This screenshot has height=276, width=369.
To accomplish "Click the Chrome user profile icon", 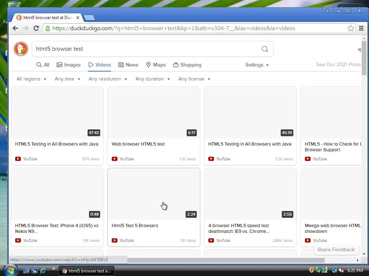I will tap(327, 10).
